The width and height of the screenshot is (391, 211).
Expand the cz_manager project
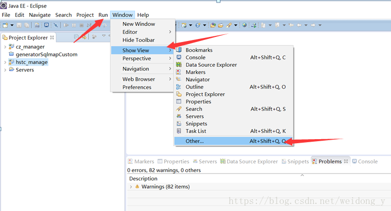point(5,47)
